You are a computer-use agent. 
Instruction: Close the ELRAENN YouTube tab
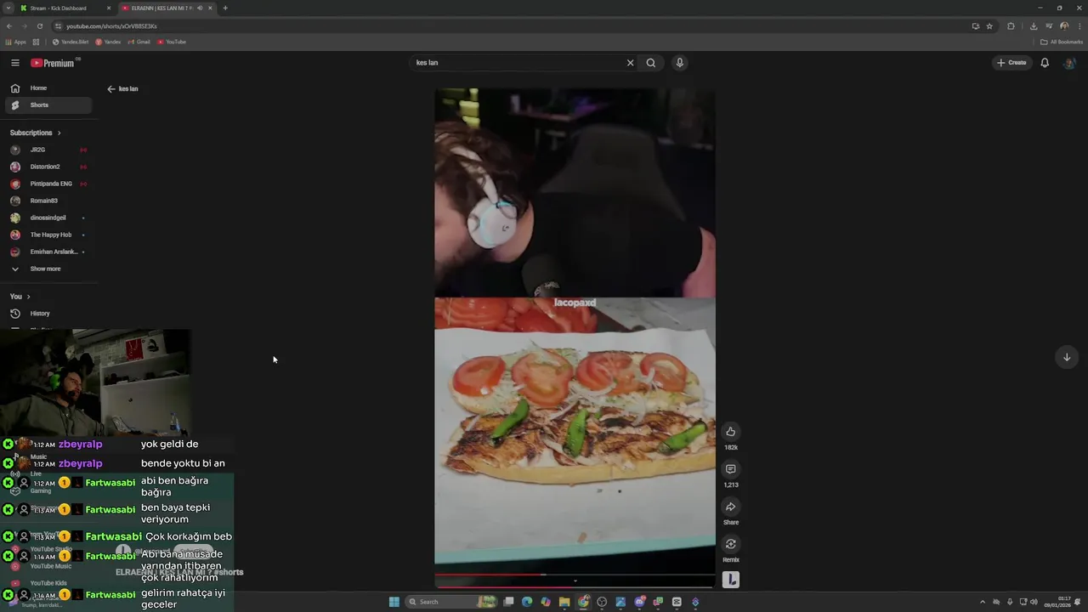pos(210,8)
